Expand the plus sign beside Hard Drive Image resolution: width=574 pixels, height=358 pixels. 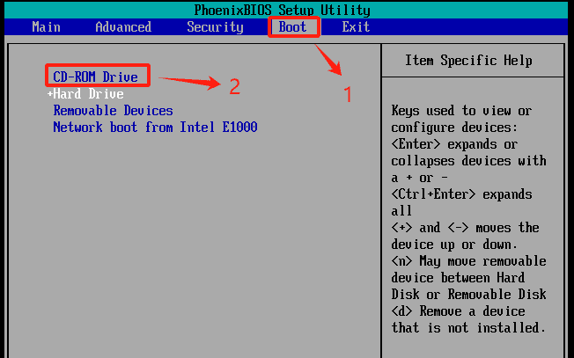[x=50, y=94]
